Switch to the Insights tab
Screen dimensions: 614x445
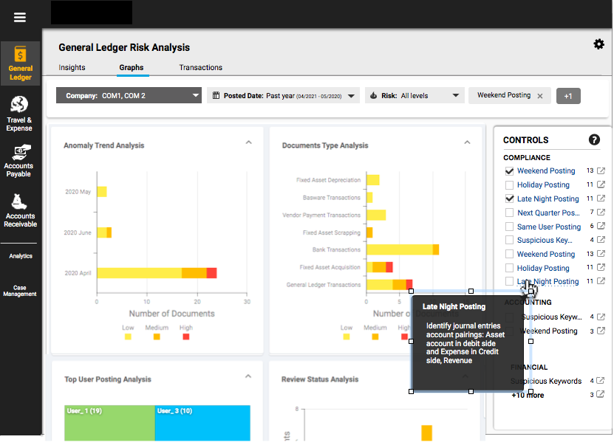click(72, 67)
